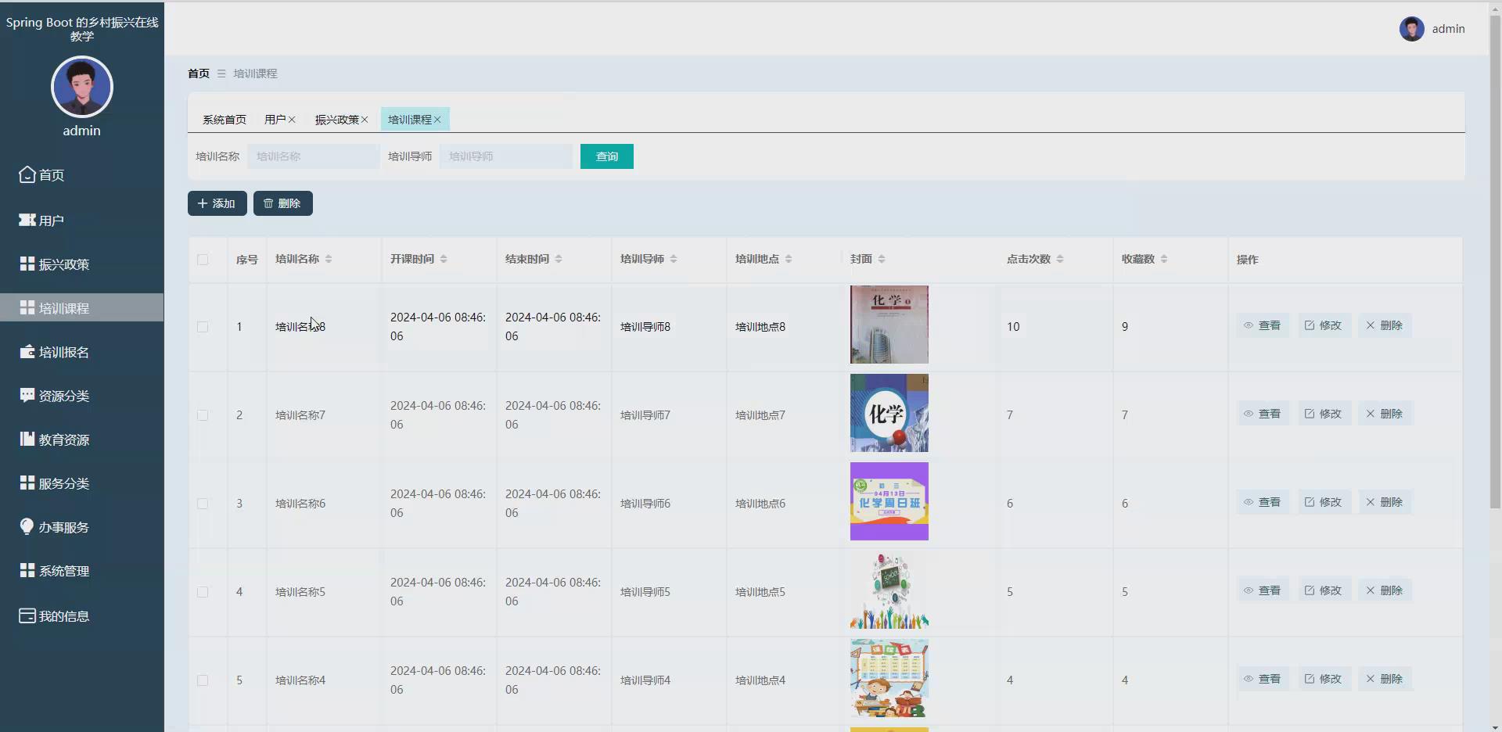1502x732 pixels.
Task: Toggle the select-all checkbox in table header
Action: pos(203,260)
